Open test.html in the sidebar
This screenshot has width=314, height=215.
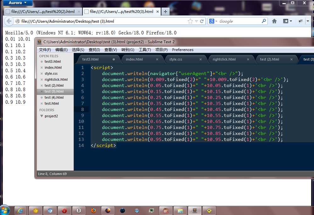(x=52, y=103)
